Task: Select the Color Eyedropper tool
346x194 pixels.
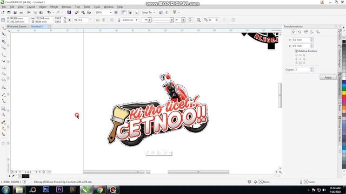Action: [3, 122]
